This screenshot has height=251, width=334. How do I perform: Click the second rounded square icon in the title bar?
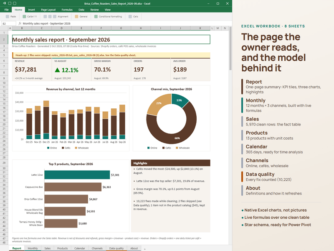pos(15,3)
